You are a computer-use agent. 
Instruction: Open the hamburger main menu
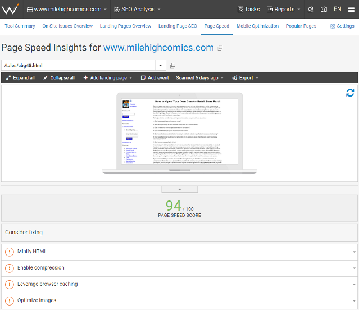(x=351, y=10)
